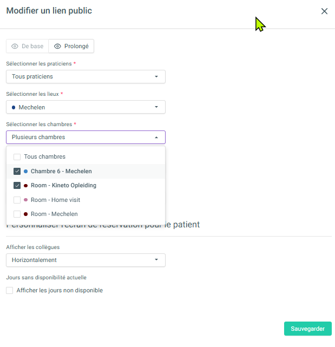Screen dimensions: 335x347
Task: Check the Tous chambres checkbox
Action: [17, 157]
